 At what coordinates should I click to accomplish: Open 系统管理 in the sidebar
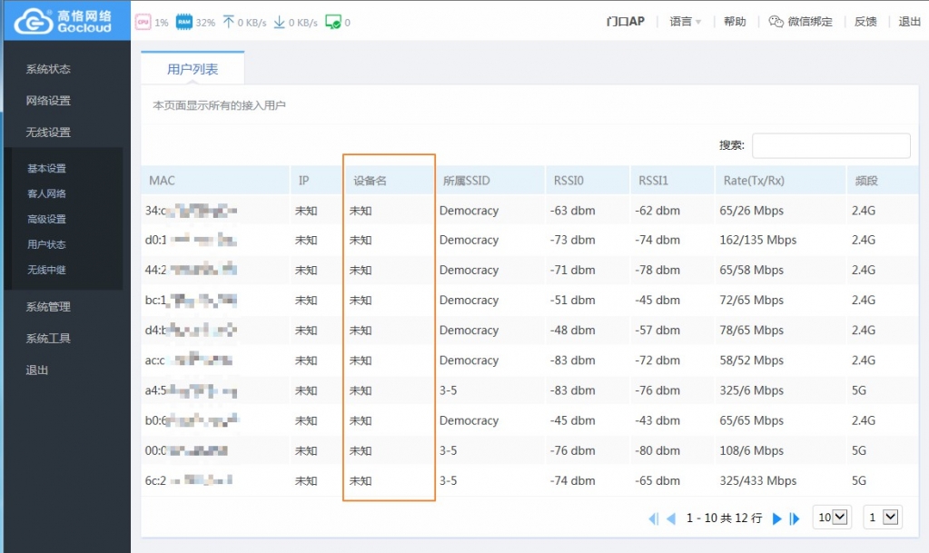click(x=48, y=306)
